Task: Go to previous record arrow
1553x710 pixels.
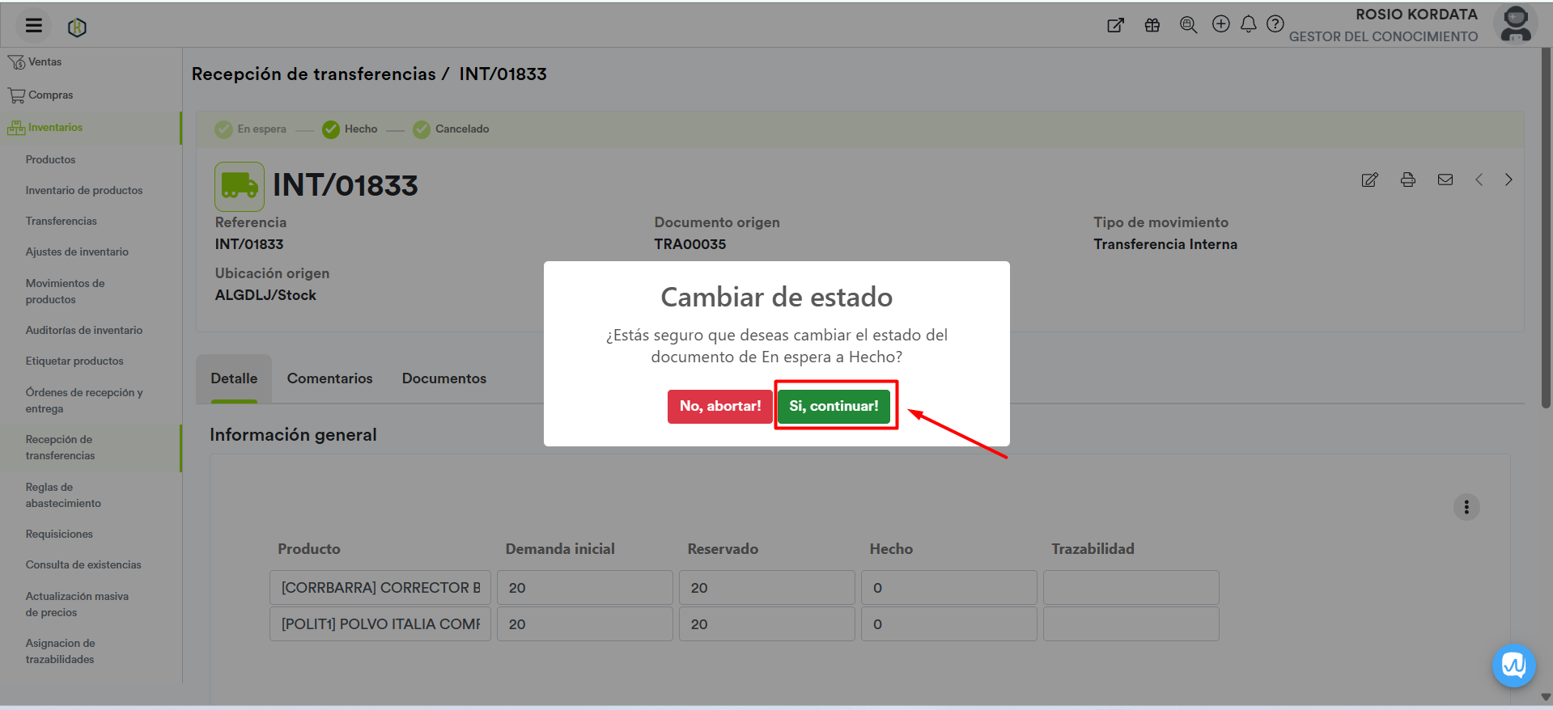Action: point(1479,180)
